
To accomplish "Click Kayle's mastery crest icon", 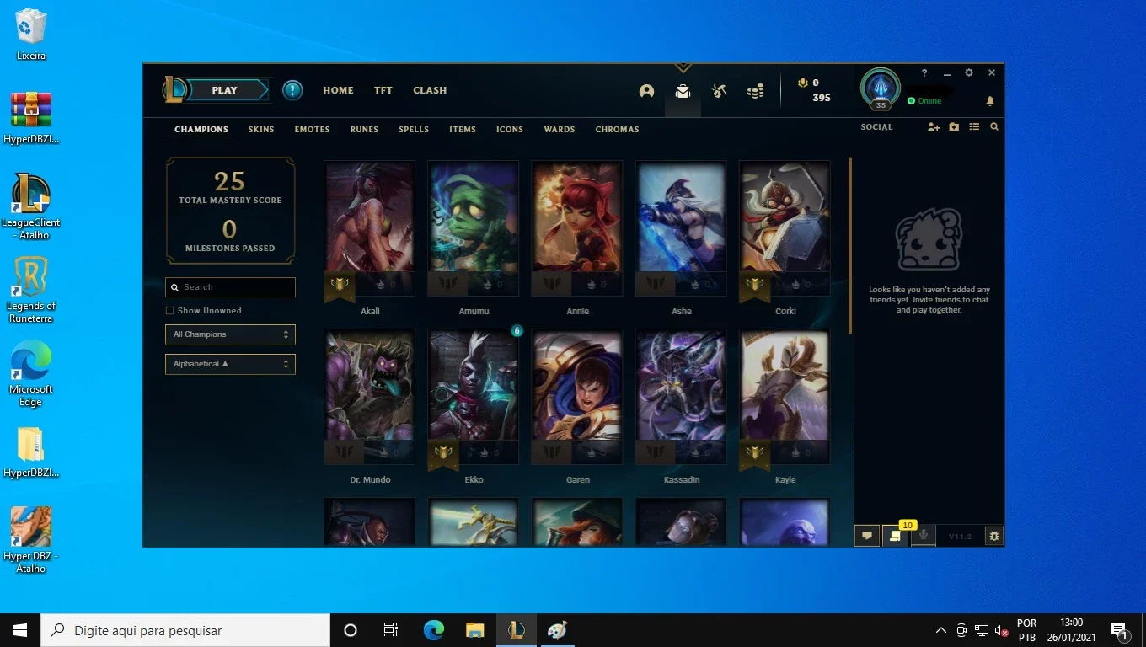I will [x=755, y=453].
